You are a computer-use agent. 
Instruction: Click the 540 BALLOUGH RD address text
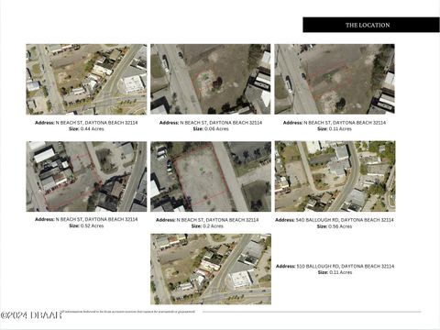335,220
